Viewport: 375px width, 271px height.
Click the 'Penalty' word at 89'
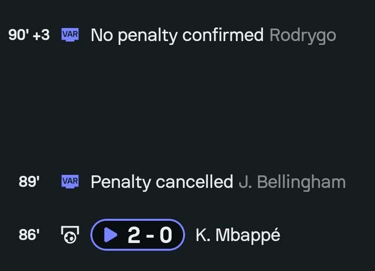click(x=121, y=182)
